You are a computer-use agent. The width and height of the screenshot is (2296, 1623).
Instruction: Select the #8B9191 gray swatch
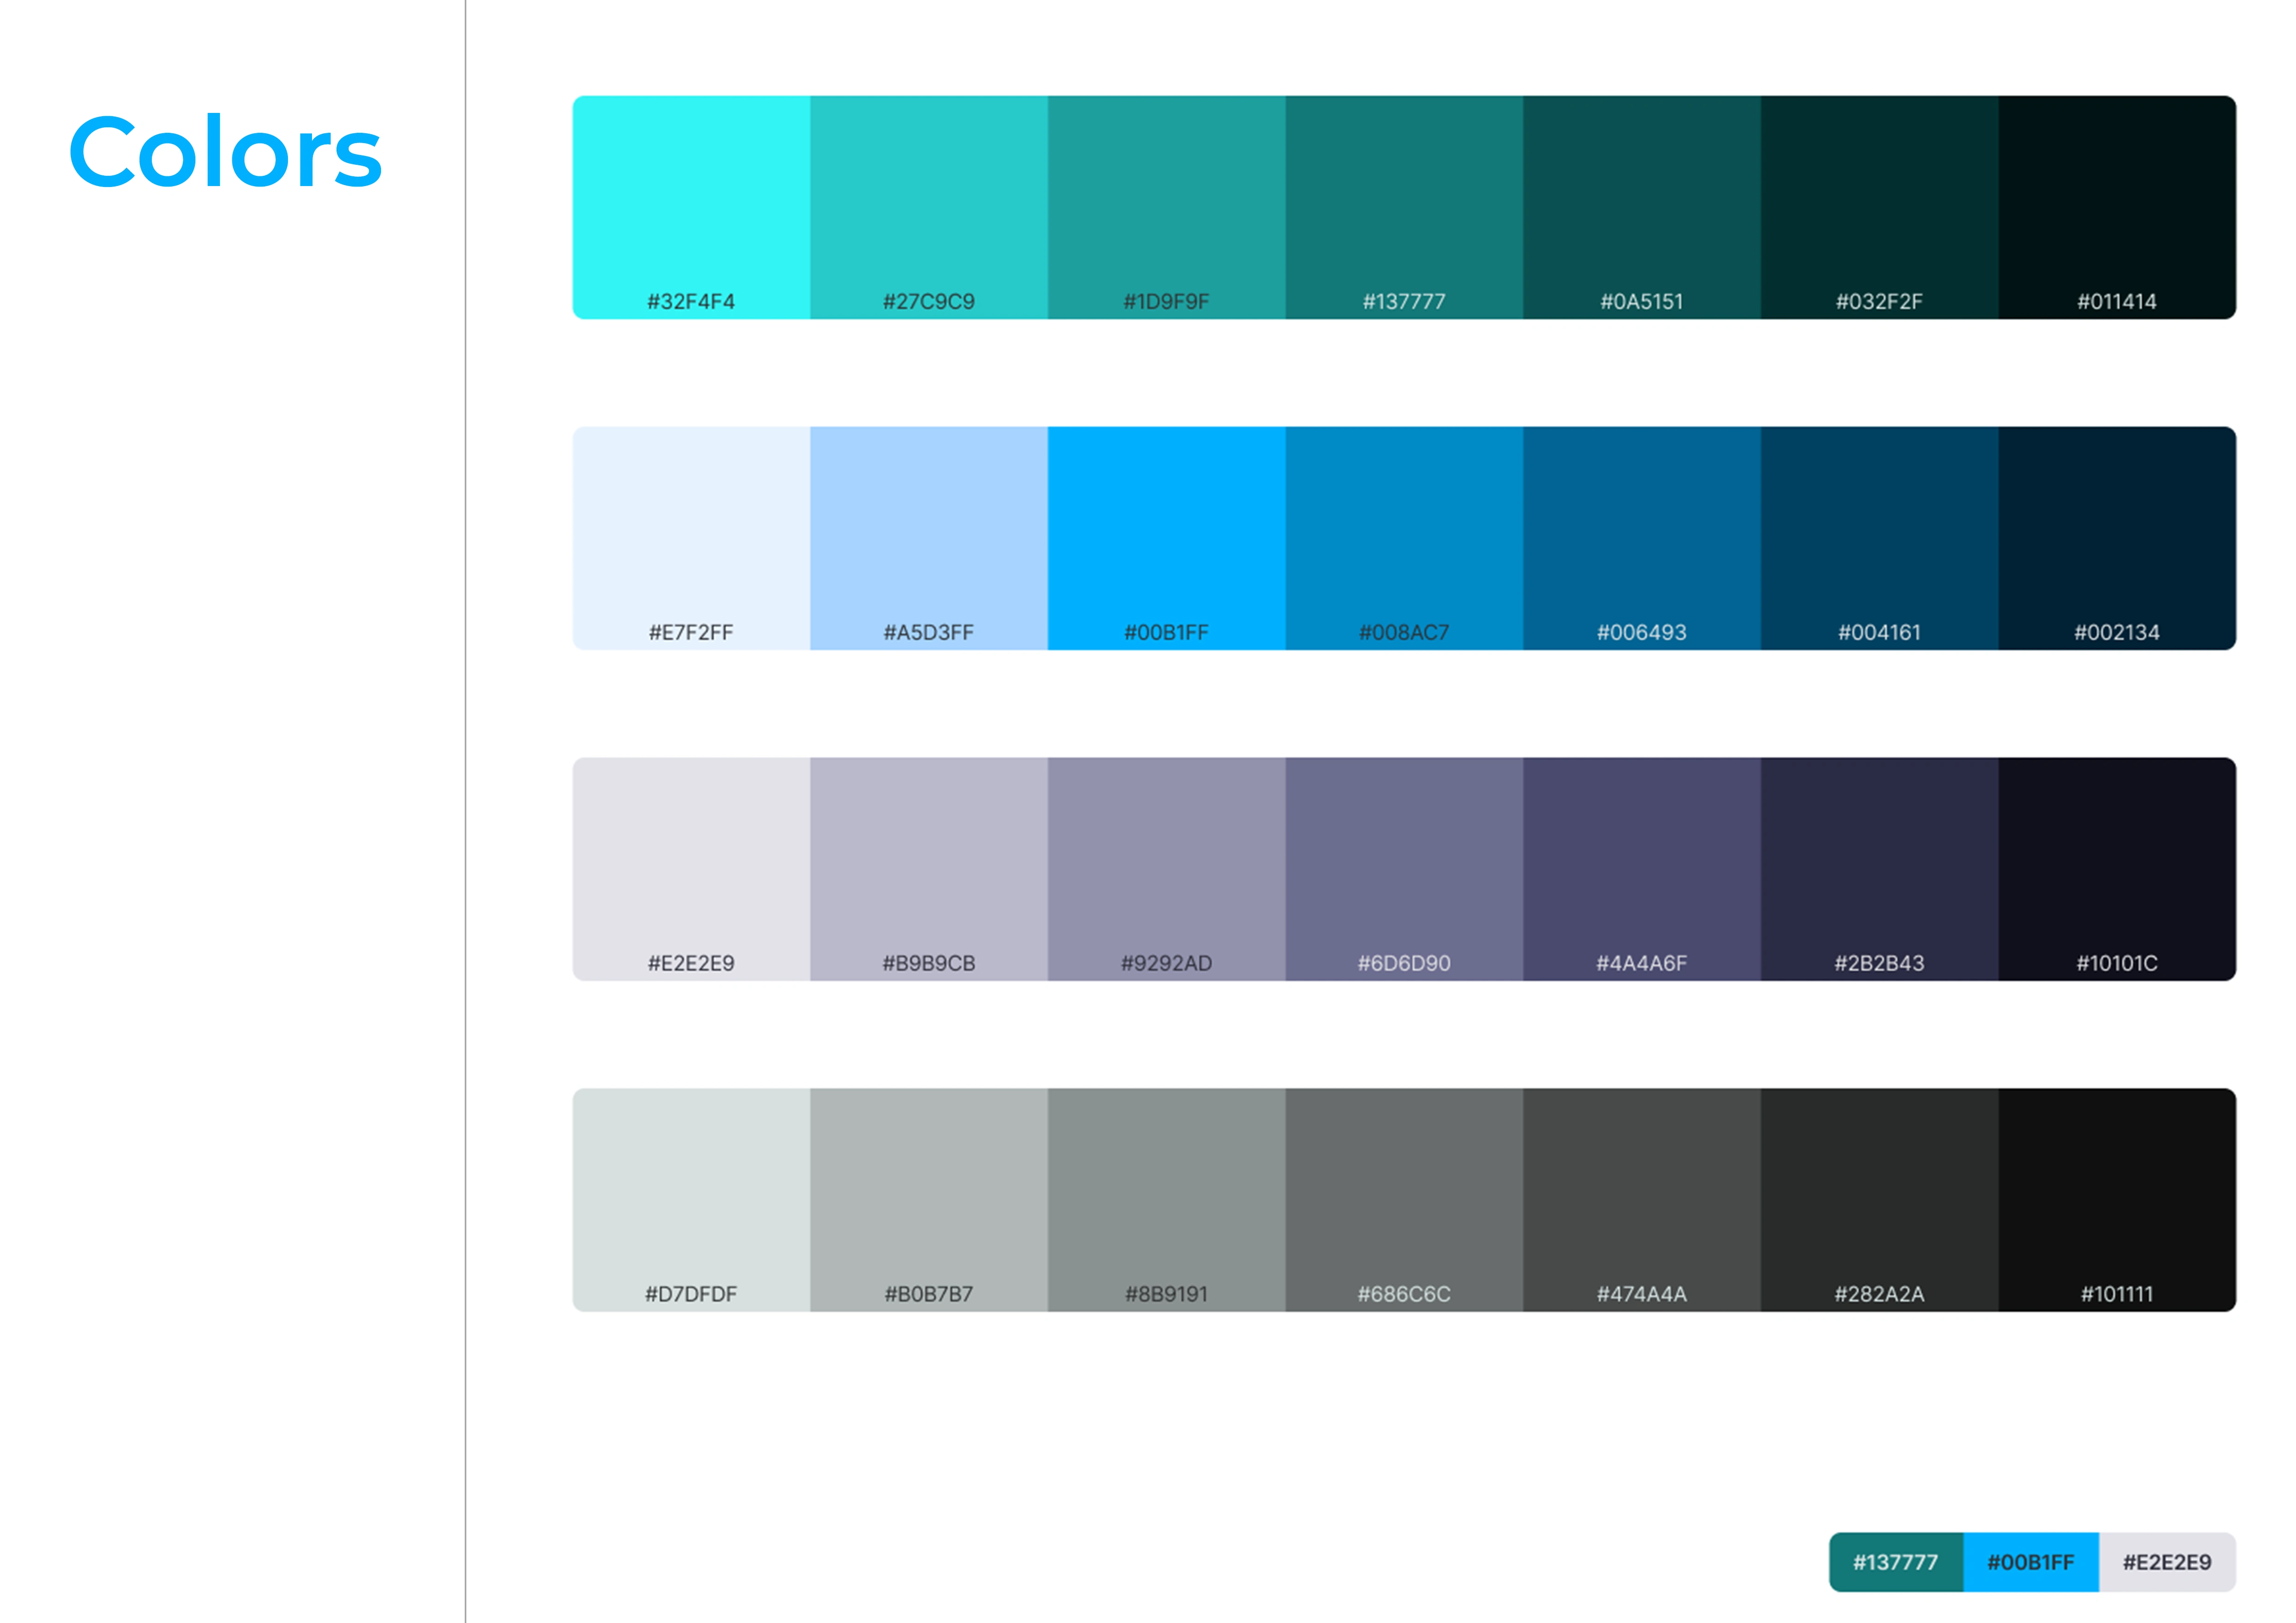[1166, 1199]
